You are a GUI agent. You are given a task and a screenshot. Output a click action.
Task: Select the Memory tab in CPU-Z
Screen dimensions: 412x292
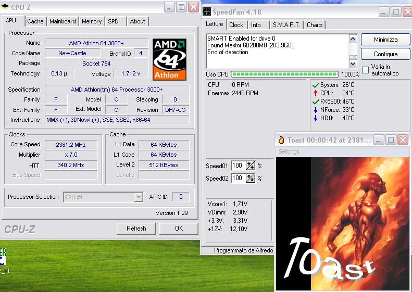tap(92, 21)
